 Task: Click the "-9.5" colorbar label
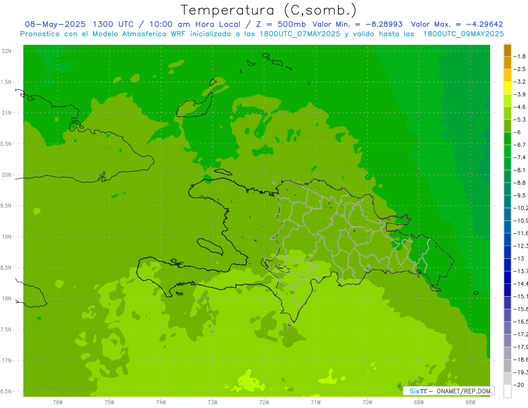point(520,195)
